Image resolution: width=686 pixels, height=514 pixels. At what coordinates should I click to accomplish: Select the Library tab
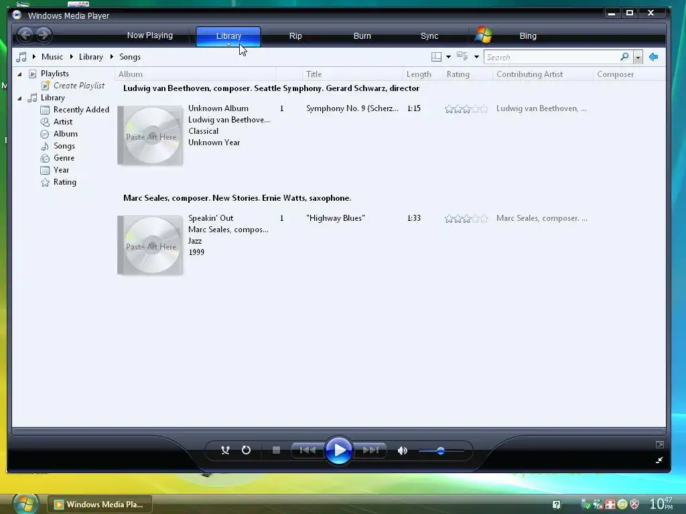(228, 36)
